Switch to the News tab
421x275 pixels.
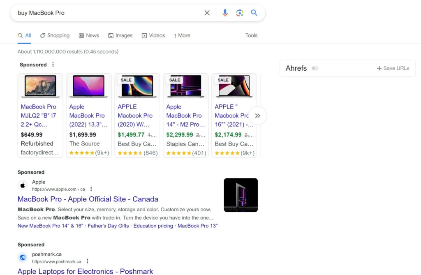click(x=89, y=35)
